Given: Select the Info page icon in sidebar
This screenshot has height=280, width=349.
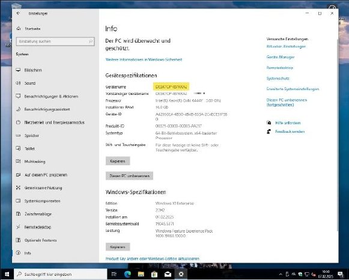Looking at the screenshot, I should tap(18, 253).
